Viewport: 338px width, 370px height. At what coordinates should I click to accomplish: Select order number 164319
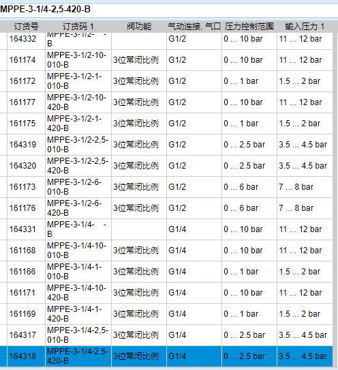(22, 145)
